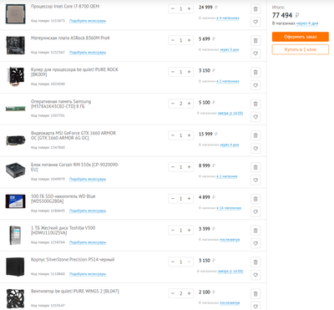Image resolution: width=334 pixels, height=310 pixels.
Task: Open the Corsair RM 550x product thumbnail
Action: tap(16, 170)
